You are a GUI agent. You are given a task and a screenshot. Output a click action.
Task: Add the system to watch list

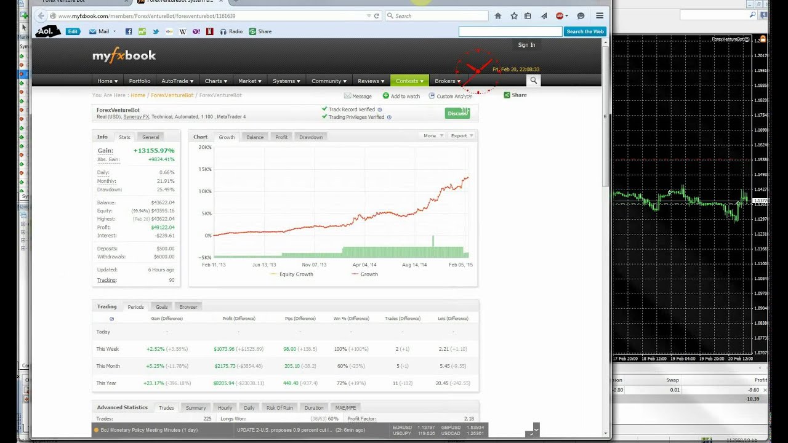(401, 96)
